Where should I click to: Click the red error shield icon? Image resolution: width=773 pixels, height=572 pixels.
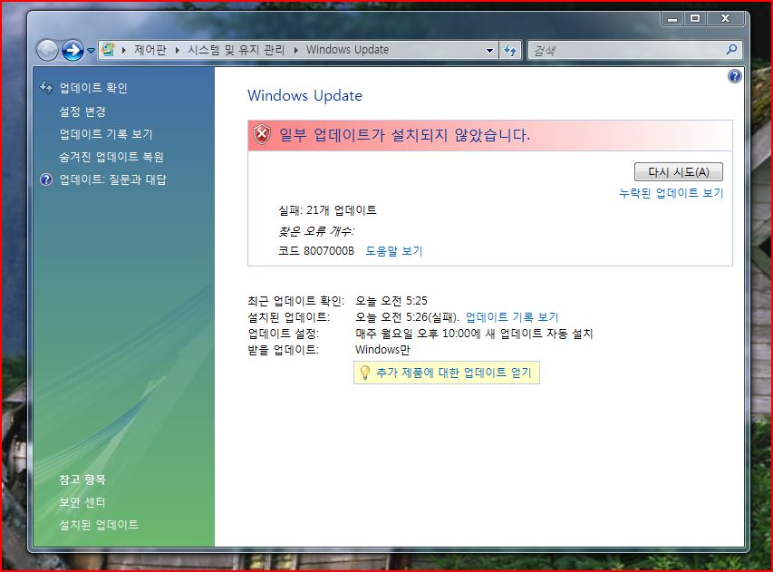(x=262, y=135)
